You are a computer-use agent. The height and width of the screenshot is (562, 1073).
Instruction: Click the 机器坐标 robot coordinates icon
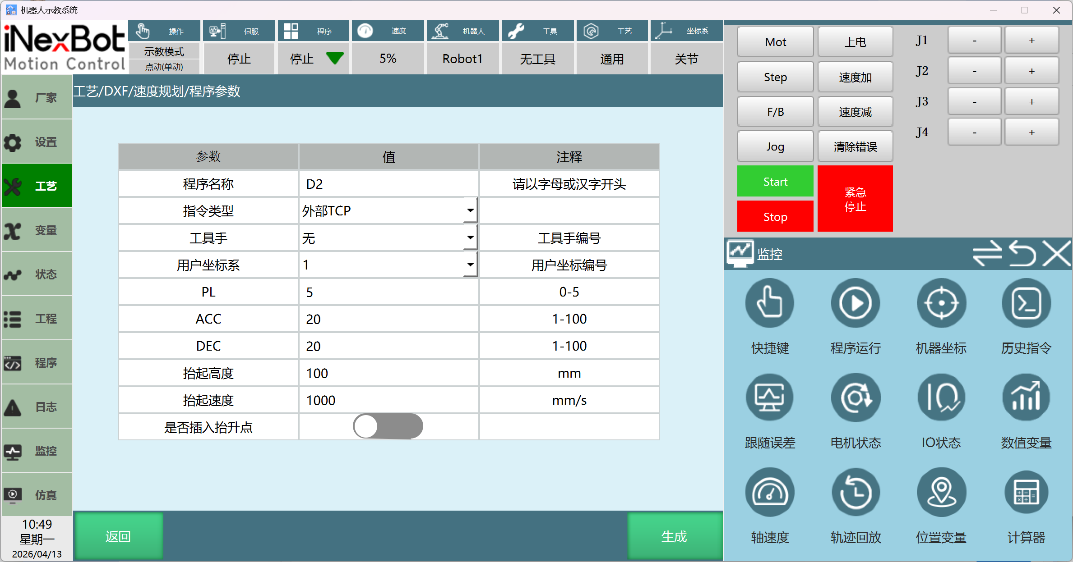click(941, 303)
